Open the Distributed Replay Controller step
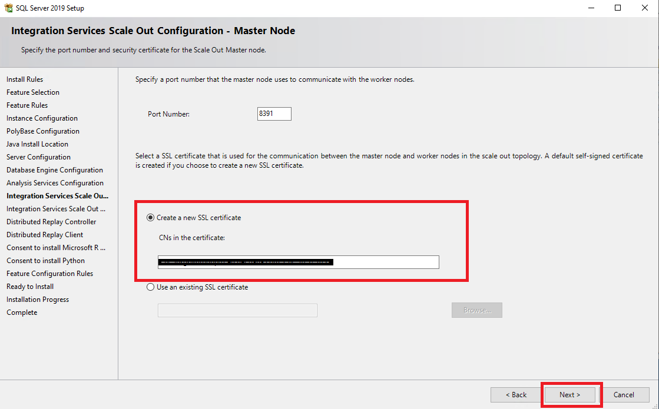This screenshot has height=409, width=659. [51, 222]
